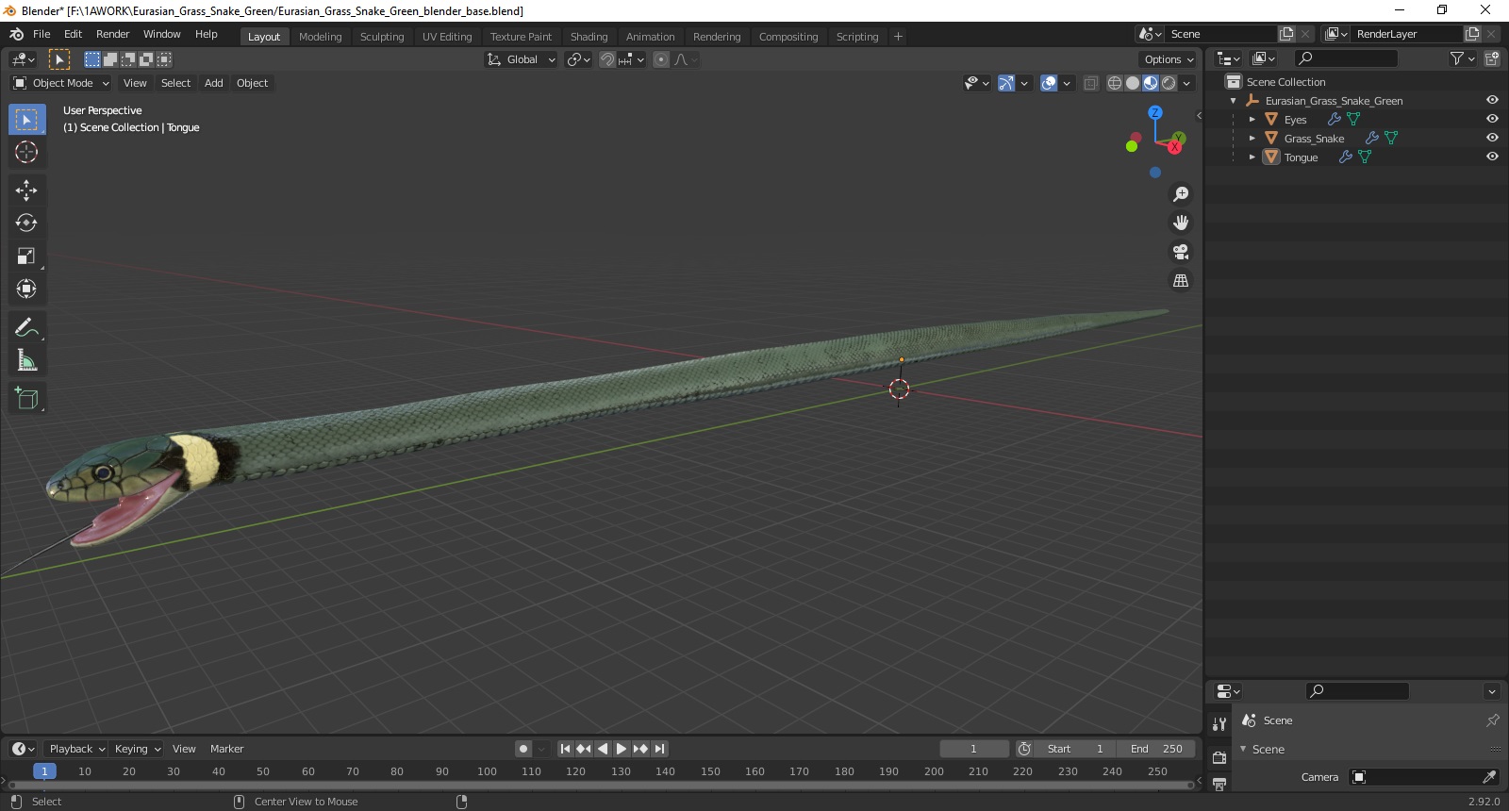This screenshot has width=1509, height=811.
Task: Open the Global transform orientation dropdown
Action: tap(522, 59)
